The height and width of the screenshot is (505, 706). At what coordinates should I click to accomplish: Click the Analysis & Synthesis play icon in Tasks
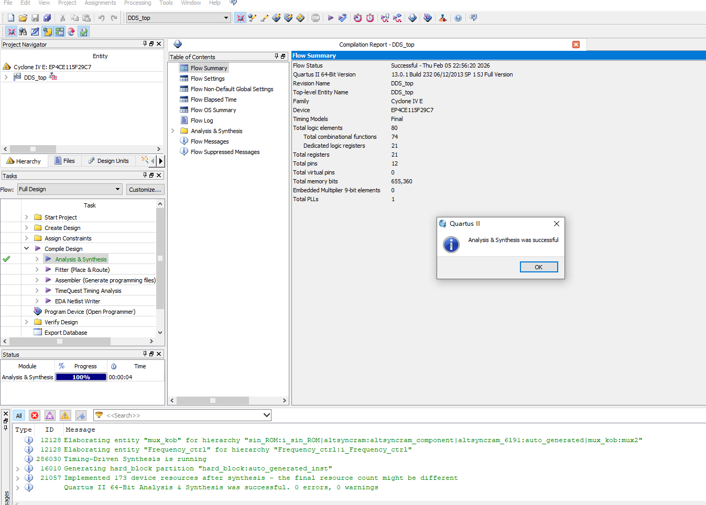[48, 259]
